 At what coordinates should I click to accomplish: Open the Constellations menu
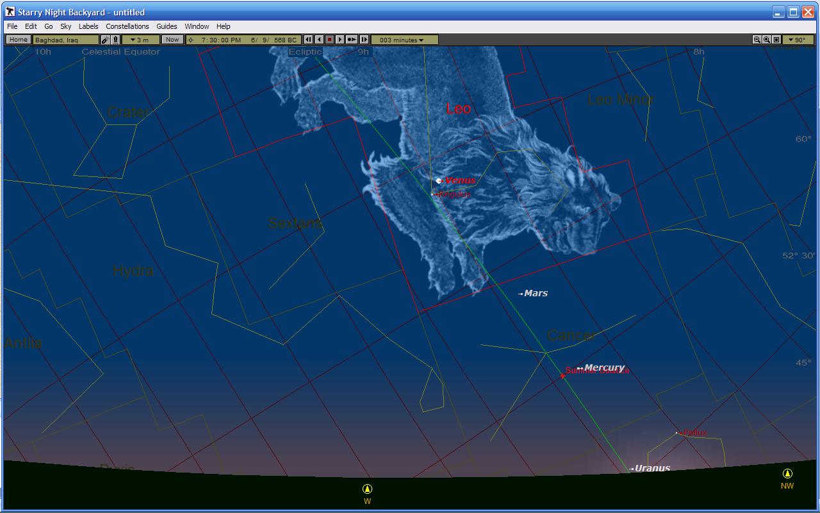click(127, 26)
